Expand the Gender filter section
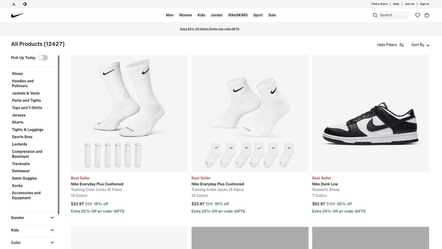Viewport: 442px width, 249px height. click(x=32, y=218)
